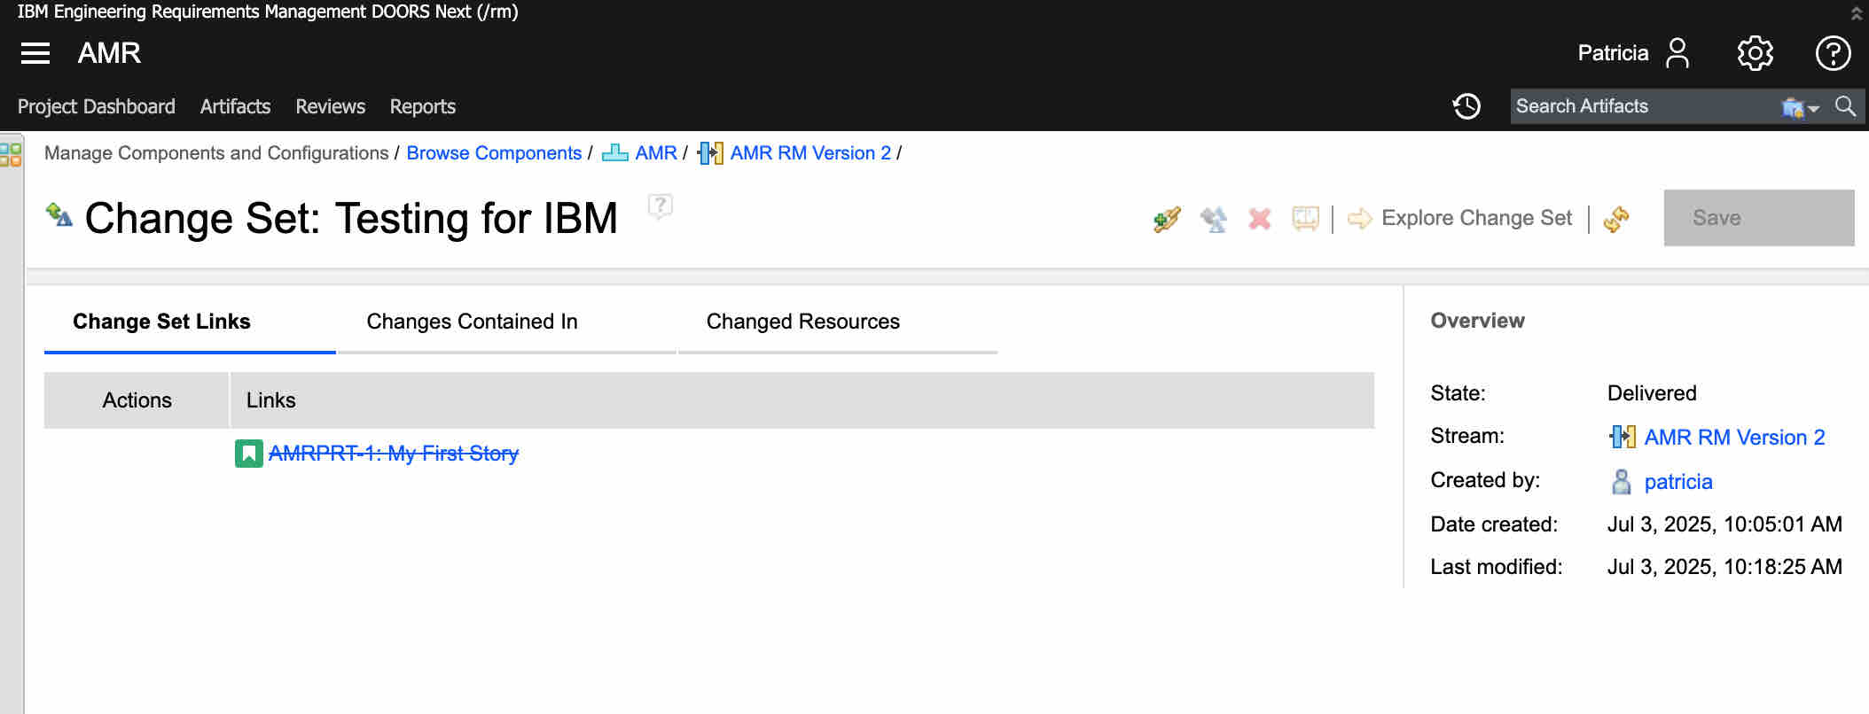1869x714 pixels.
Task: Open the help question mark menu
Action: [1833, 53]
